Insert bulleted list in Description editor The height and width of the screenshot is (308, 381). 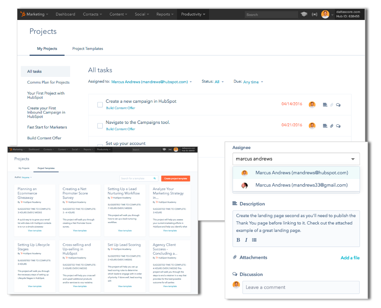[254, 240]
